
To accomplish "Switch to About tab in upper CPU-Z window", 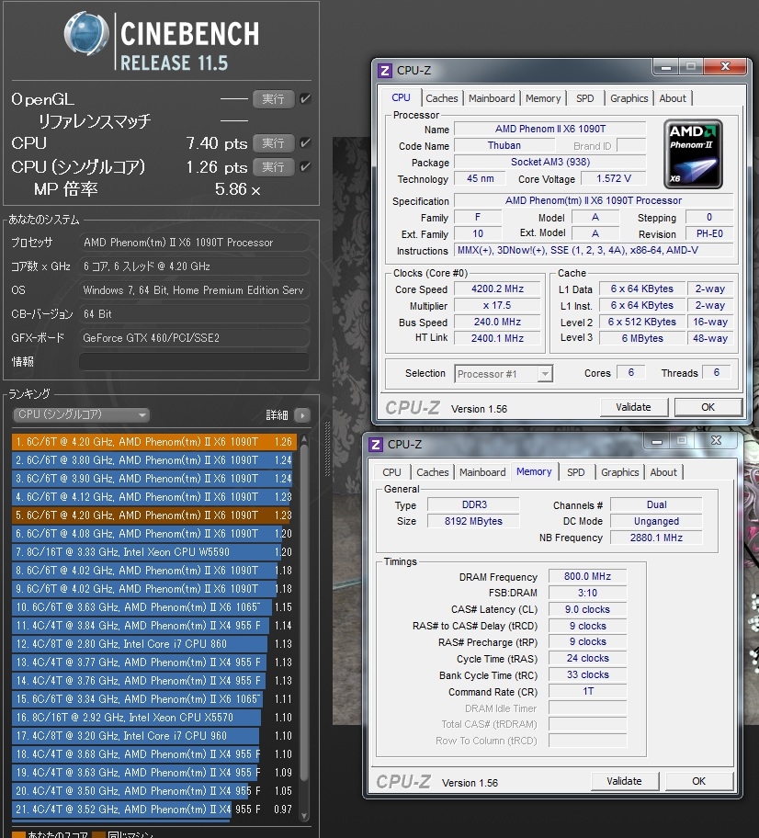I will coord(673,98).
